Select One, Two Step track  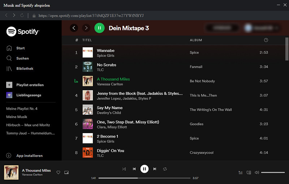tap(128, 122)
